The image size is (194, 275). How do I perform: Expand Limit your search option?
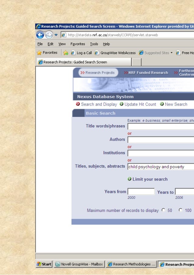pos(150,179)
